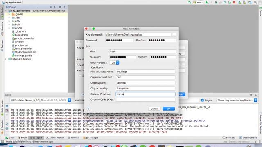Expand the gradle folder in project tree
This screenshot has width=262, height=147.
coord(9,28)
